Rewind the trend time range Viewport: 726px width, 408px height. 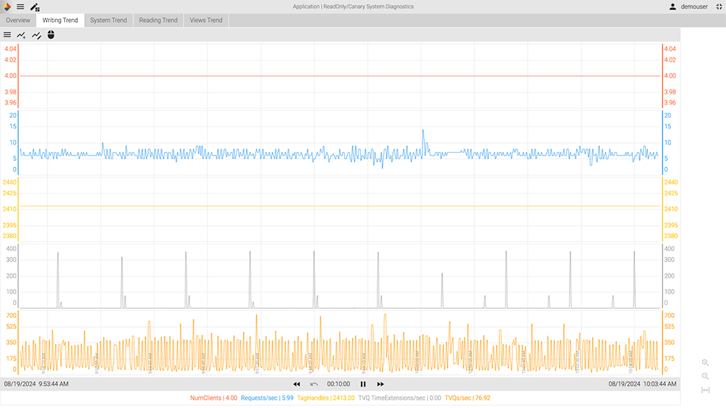(296, 385)
